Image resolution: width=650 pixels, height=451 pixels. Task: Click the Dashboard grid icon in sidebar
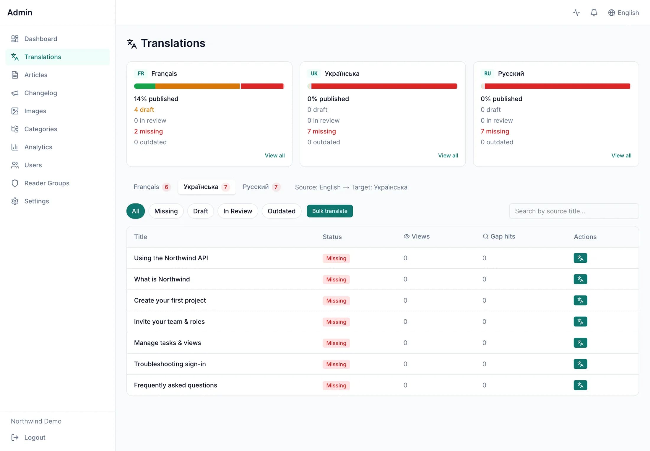coord(15,39)
